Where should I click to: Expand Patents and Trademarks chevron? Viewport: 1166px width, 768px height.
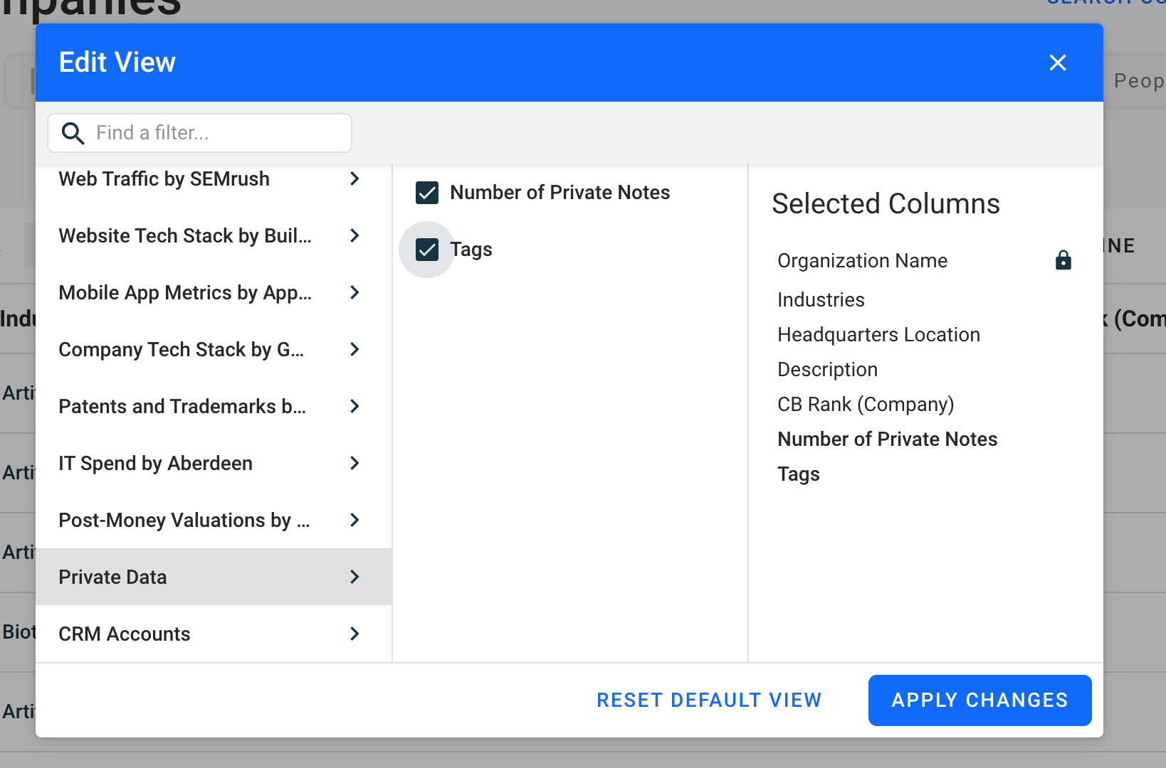tap(354, 406)
